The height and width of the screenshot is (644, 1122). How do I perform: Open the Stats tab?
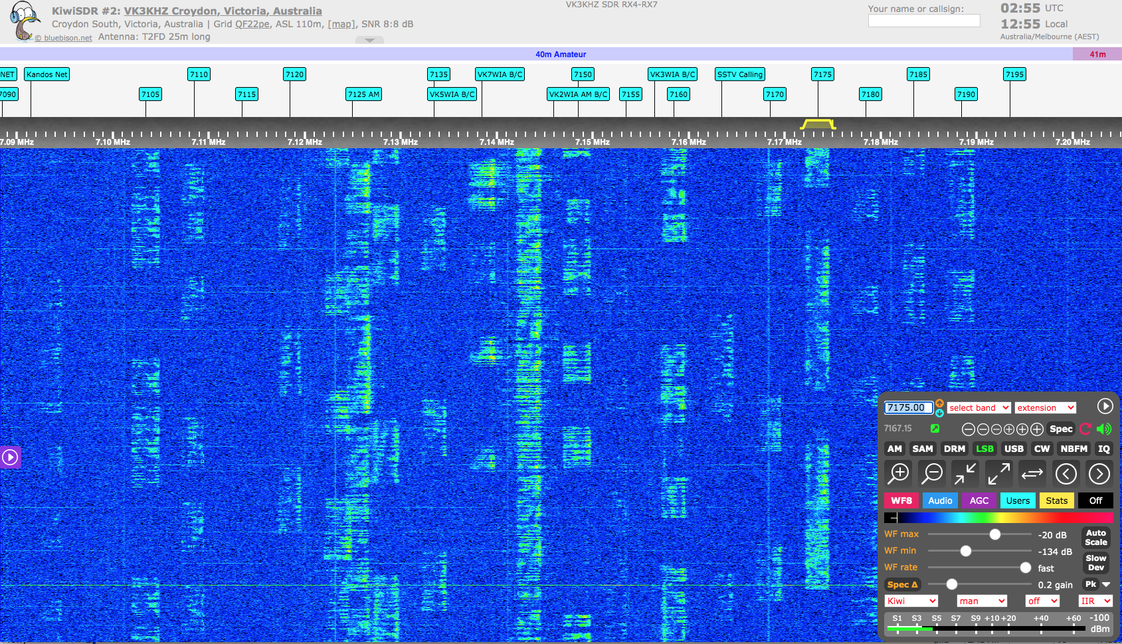(x=1056, y=500)
